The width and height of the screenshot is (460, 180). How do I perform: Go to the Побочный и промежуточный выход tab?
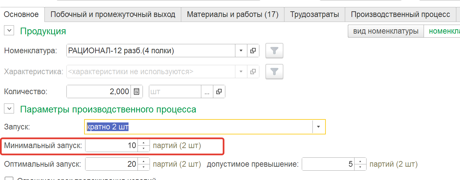[113, 14]
